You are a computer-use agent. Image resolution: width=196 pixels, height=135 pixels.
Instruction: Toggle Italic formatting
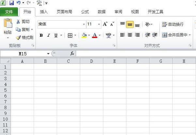(x=49, y=35)
